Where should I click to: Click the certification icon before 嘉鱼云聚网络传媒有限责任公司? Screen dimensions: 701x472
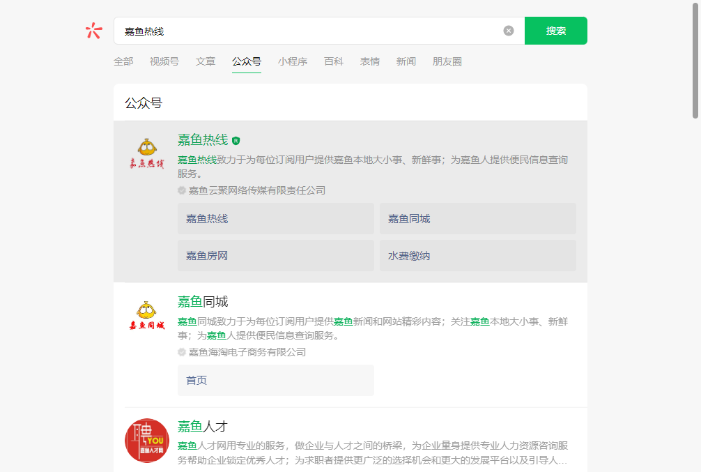point(181,190)
